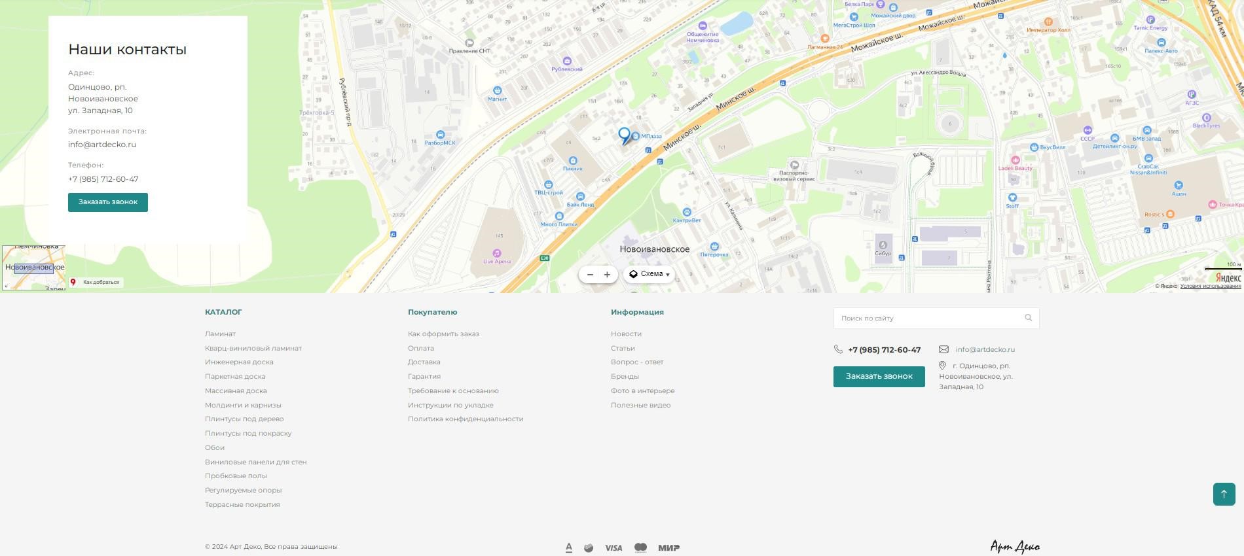Open the Схема map type dropdown
The width and height of the screenshot is (1244, 556).
tap(649, 274)
